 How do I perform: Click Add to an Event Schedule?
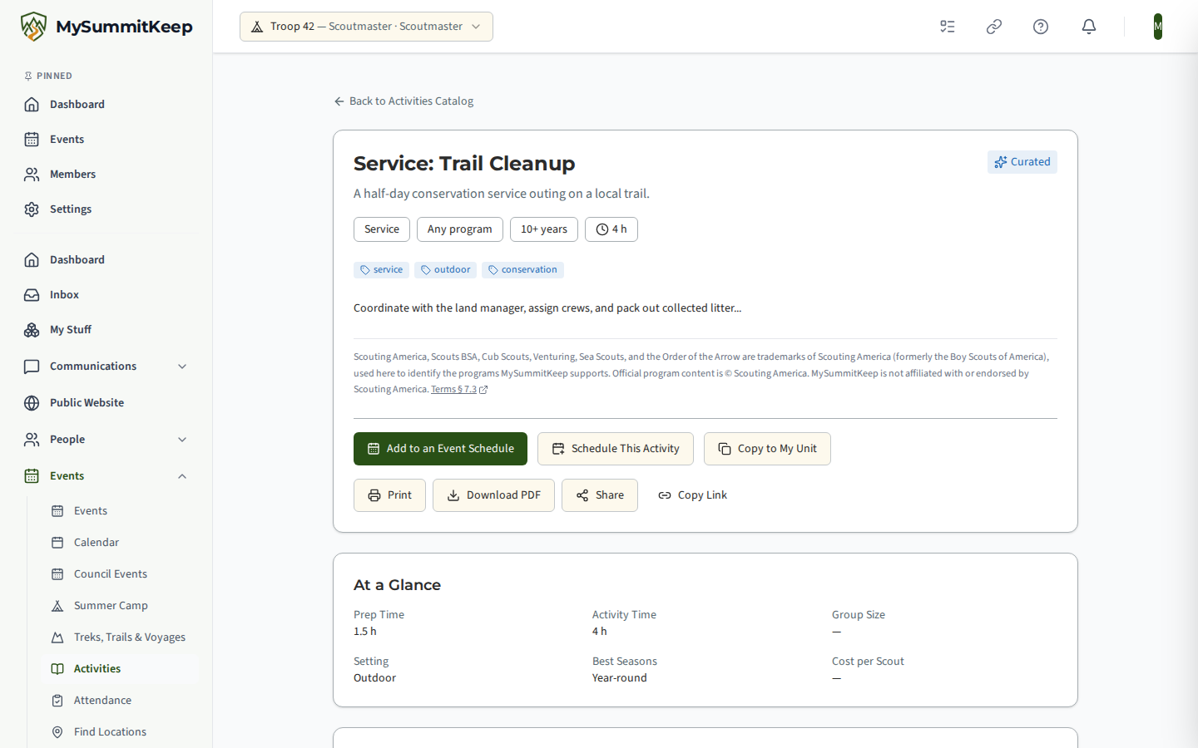[440, 449]
